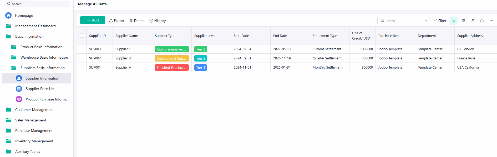Check the select-all checkbox in table header
This screenshot has height=157, width=497.
click(x=82, y=36)
